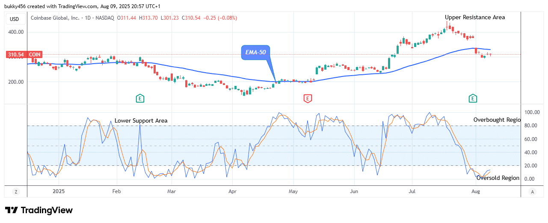Click the green earnings E marker in January

140,99
